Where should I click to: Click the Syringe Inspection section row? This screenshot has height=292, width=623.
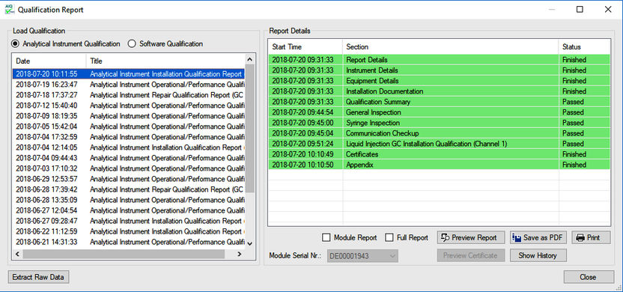(x=440, y=123)
